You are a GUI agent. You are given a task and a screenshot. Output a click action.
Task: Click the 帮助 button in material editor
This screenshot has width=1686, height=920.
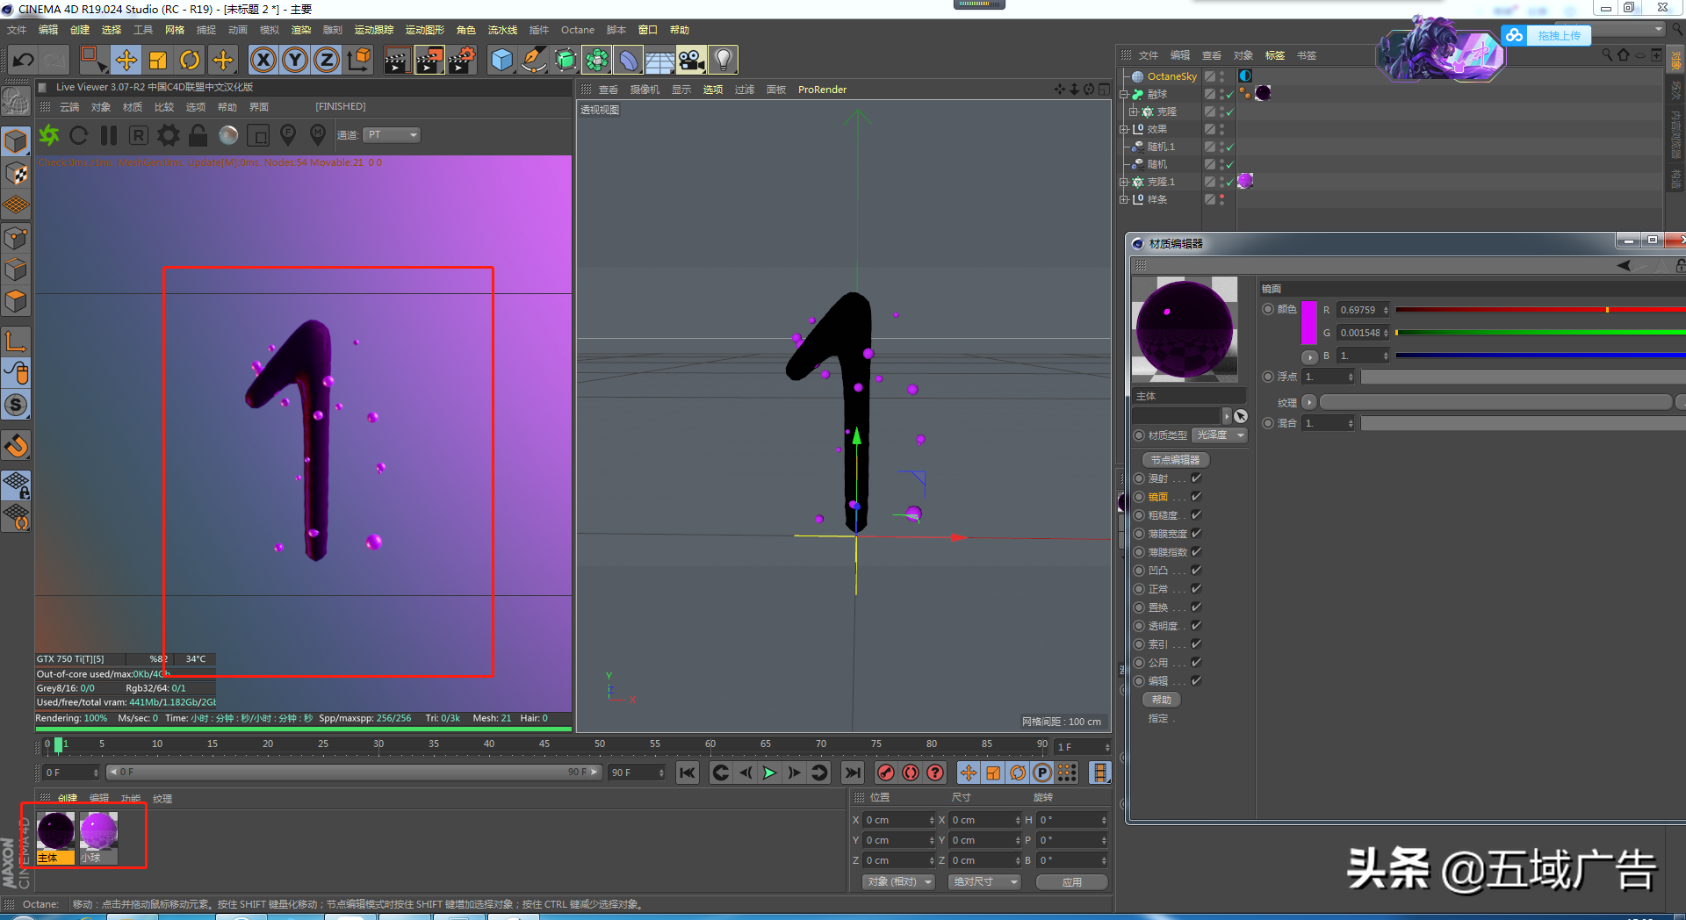1161,700
